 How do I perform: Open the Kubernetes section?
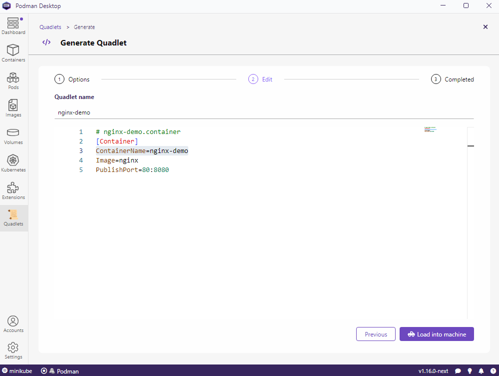[x=13, y=163]
